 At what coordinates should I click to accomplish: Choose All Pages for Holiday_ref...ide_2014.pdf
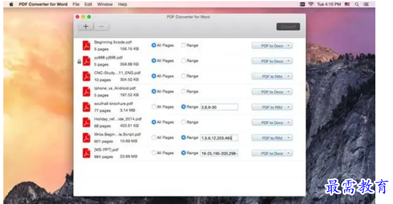pos(154,122)
